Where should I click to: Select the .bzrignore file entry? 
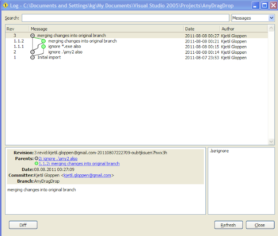[219, 151]
